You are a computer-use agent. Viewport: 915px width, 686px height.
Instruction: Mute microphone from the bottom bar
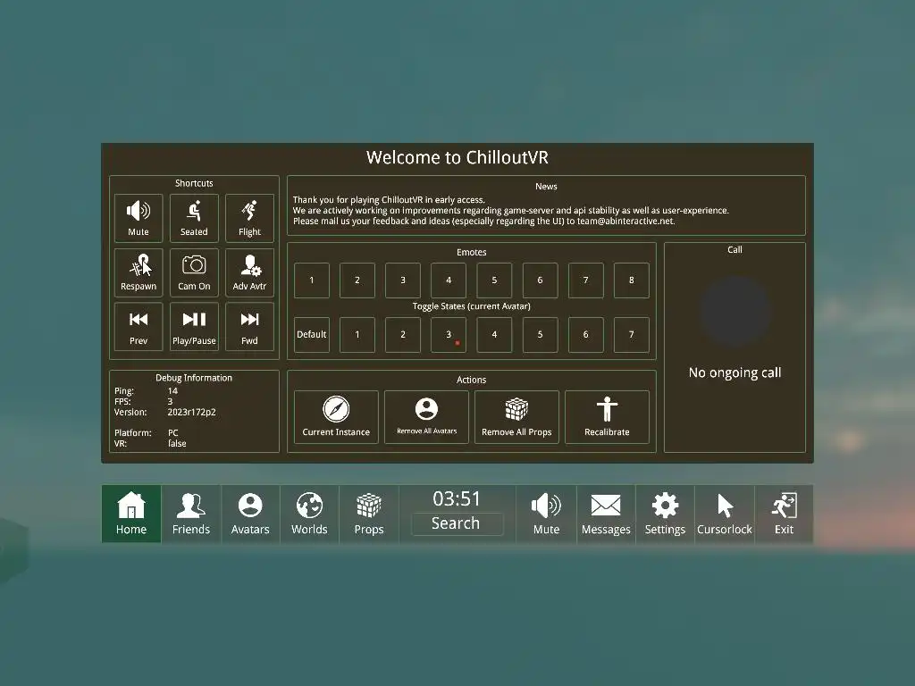click(546, 514)
